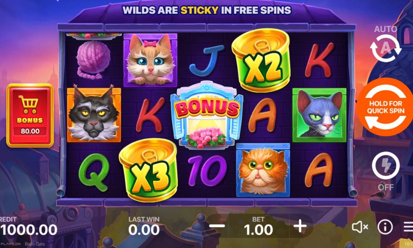Toggle the turbo lightning mode switch
This screenshot has height=248, width=413.
(x=386, y=165)
